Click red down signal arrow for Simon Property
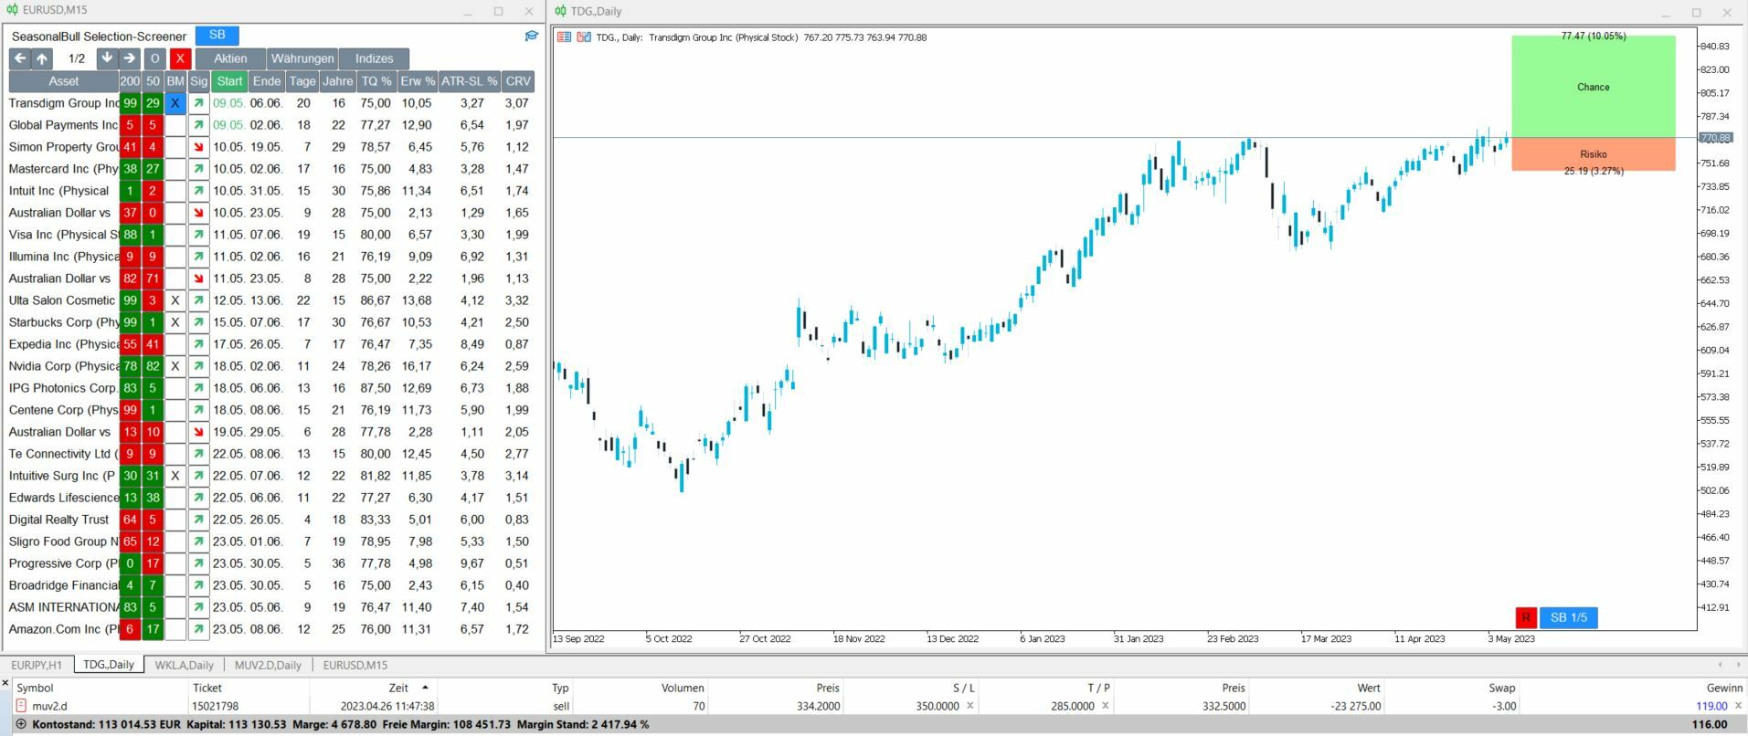This screenshot has width=1748, height=736. click(x=198, y=147)
